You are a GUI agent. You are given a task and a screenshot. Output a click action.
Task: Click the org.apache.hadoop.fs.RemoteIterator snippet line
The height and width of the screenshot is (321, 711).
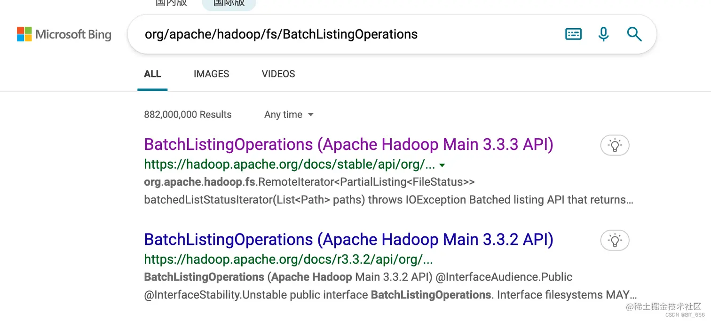(x=309, y=182)
